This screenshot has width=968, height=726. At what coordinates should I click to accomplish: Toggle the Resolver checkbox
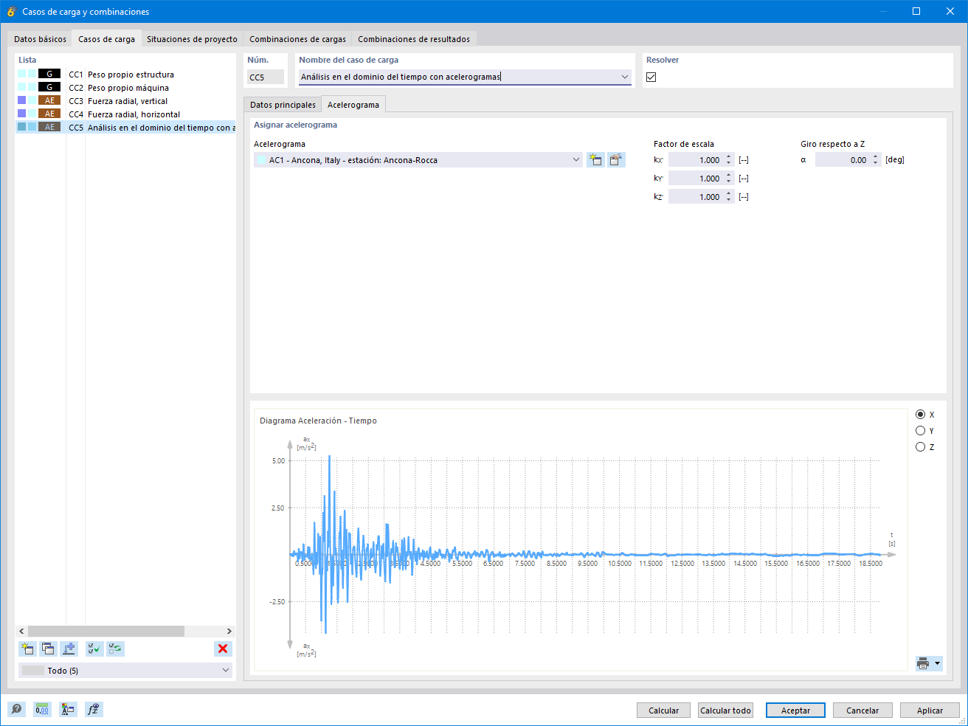click(x=651, y=77)
